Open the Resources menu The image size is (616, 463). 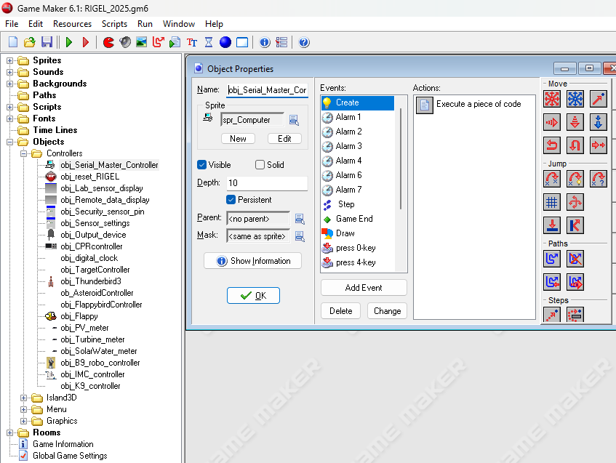point(72,24)
